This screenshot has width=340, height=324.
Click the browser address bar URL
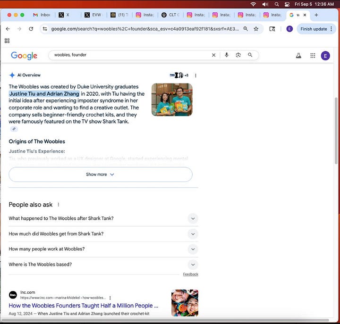click(x=145, y=29)
